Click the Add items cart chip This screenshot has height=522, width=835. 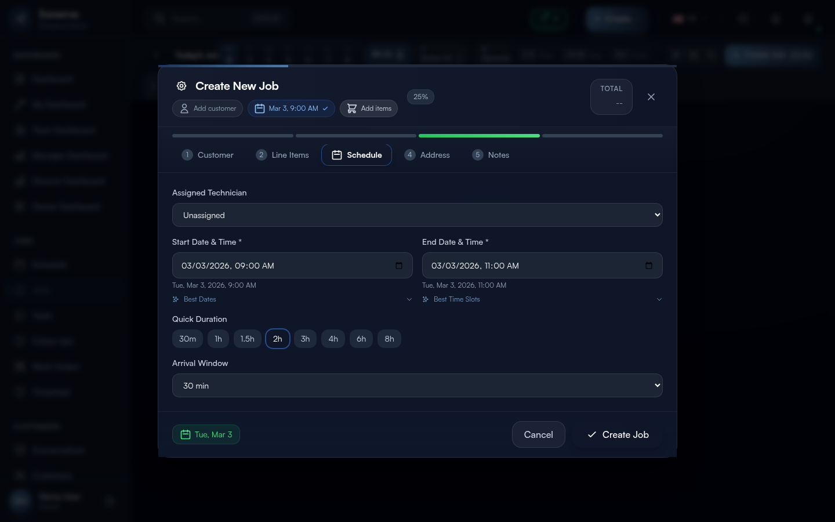click(369, 108)
